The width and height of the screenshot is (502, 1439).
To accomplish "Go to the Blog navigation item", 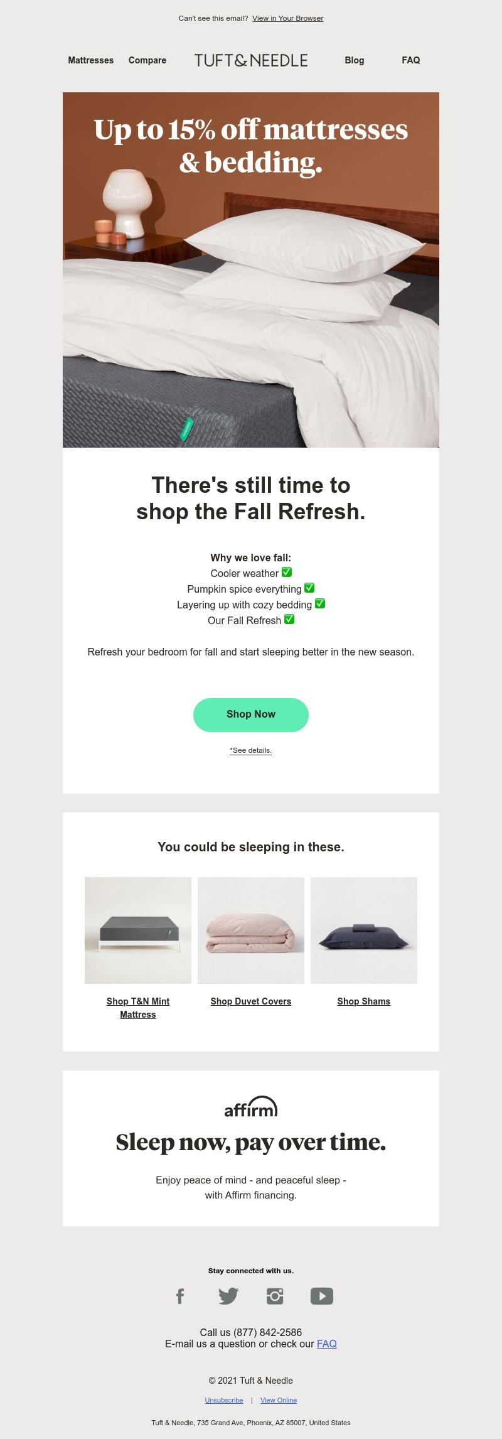I will [x=355, y=60].
